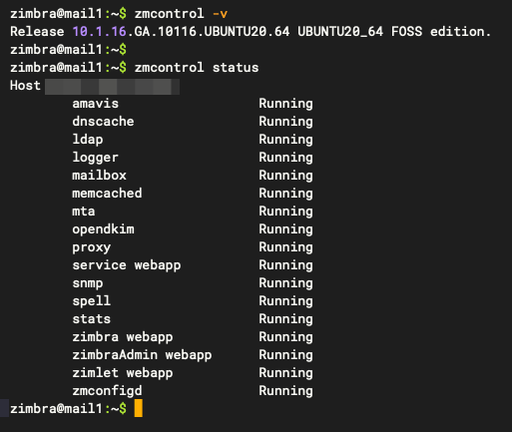The image size is (512, 432).
Task: Select the 'zmconfigd' service name
Action: tap(107, 391)
